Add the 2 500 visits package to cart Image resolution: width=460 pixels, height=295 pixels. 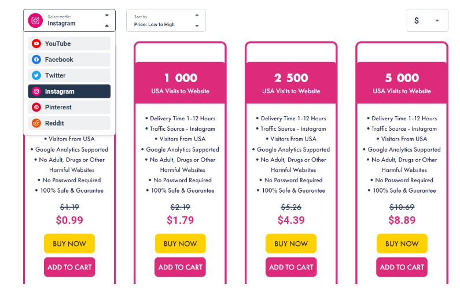coord(291,267)
